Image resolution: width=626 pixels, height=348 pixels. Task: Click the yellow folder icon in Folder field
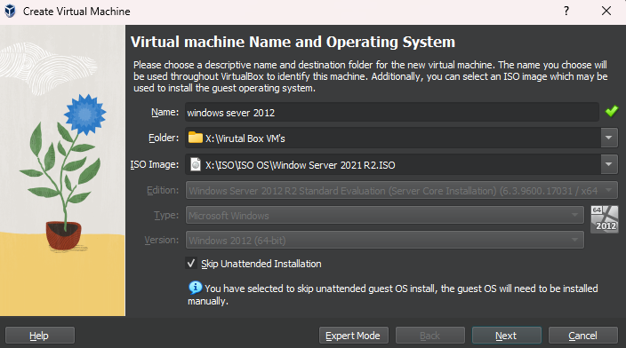[196, 138]
